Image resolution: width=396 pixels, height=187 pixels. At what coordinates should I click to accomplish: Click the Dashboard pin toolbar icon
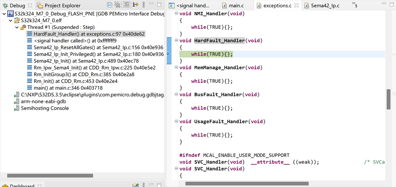coord(136,185)
